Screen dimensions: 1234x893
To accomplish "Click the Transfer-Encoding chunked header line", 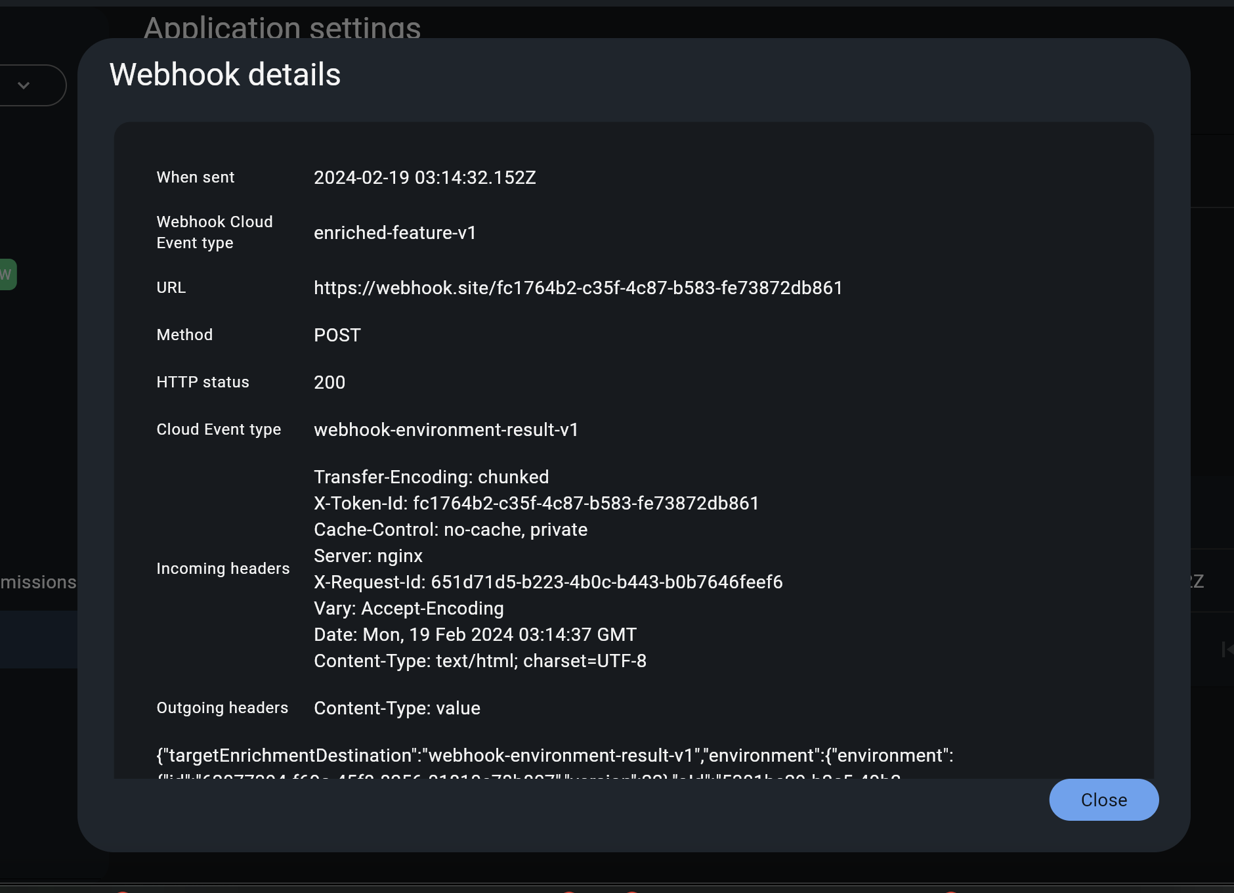I will (431, 477).
